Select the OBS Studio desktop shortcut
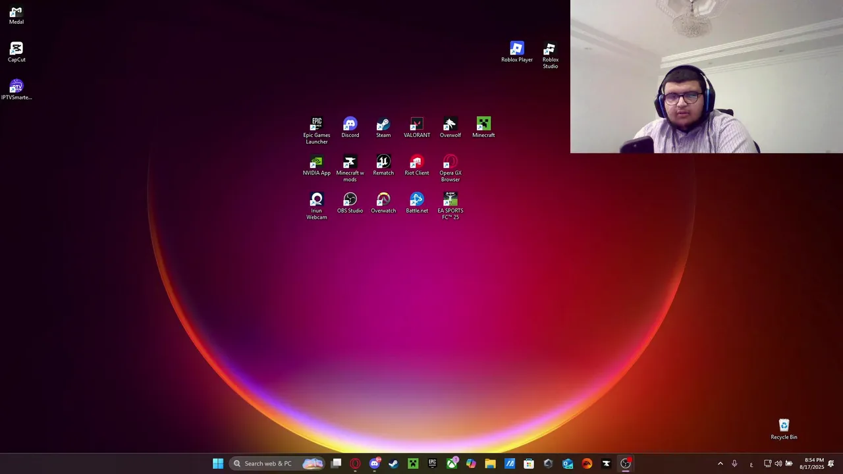 pyautogui.click(x=350, y=203)
